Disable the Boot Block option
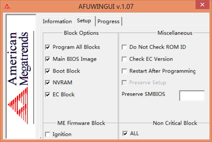 [48, 71]
